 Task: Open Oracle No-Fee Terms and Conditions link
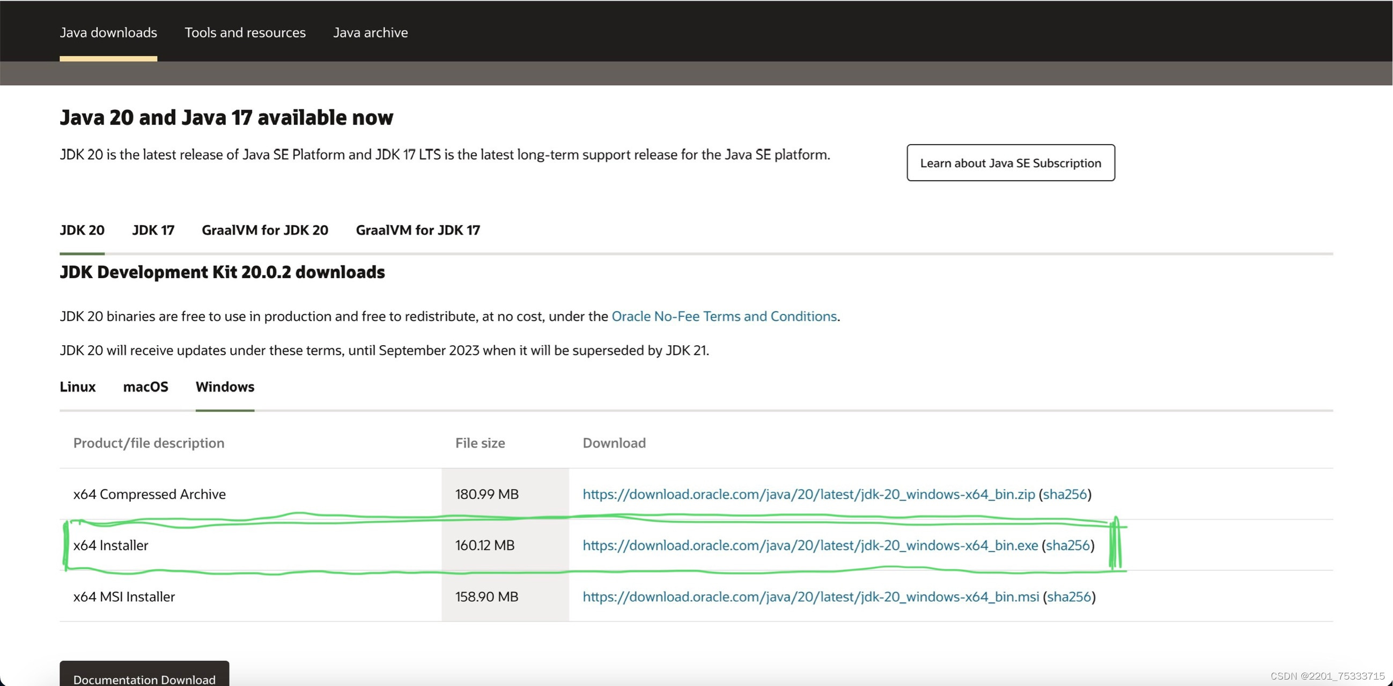point(724,316)
